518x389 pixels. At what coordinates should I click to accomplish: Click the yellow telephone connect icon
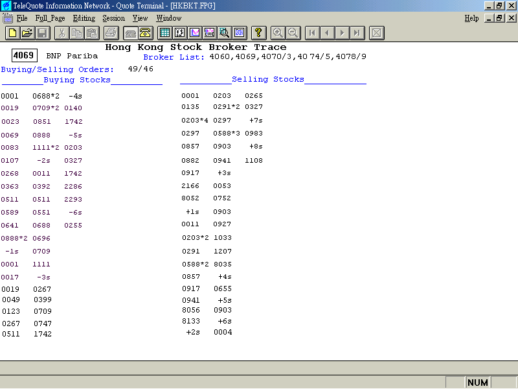coord(145,33)
